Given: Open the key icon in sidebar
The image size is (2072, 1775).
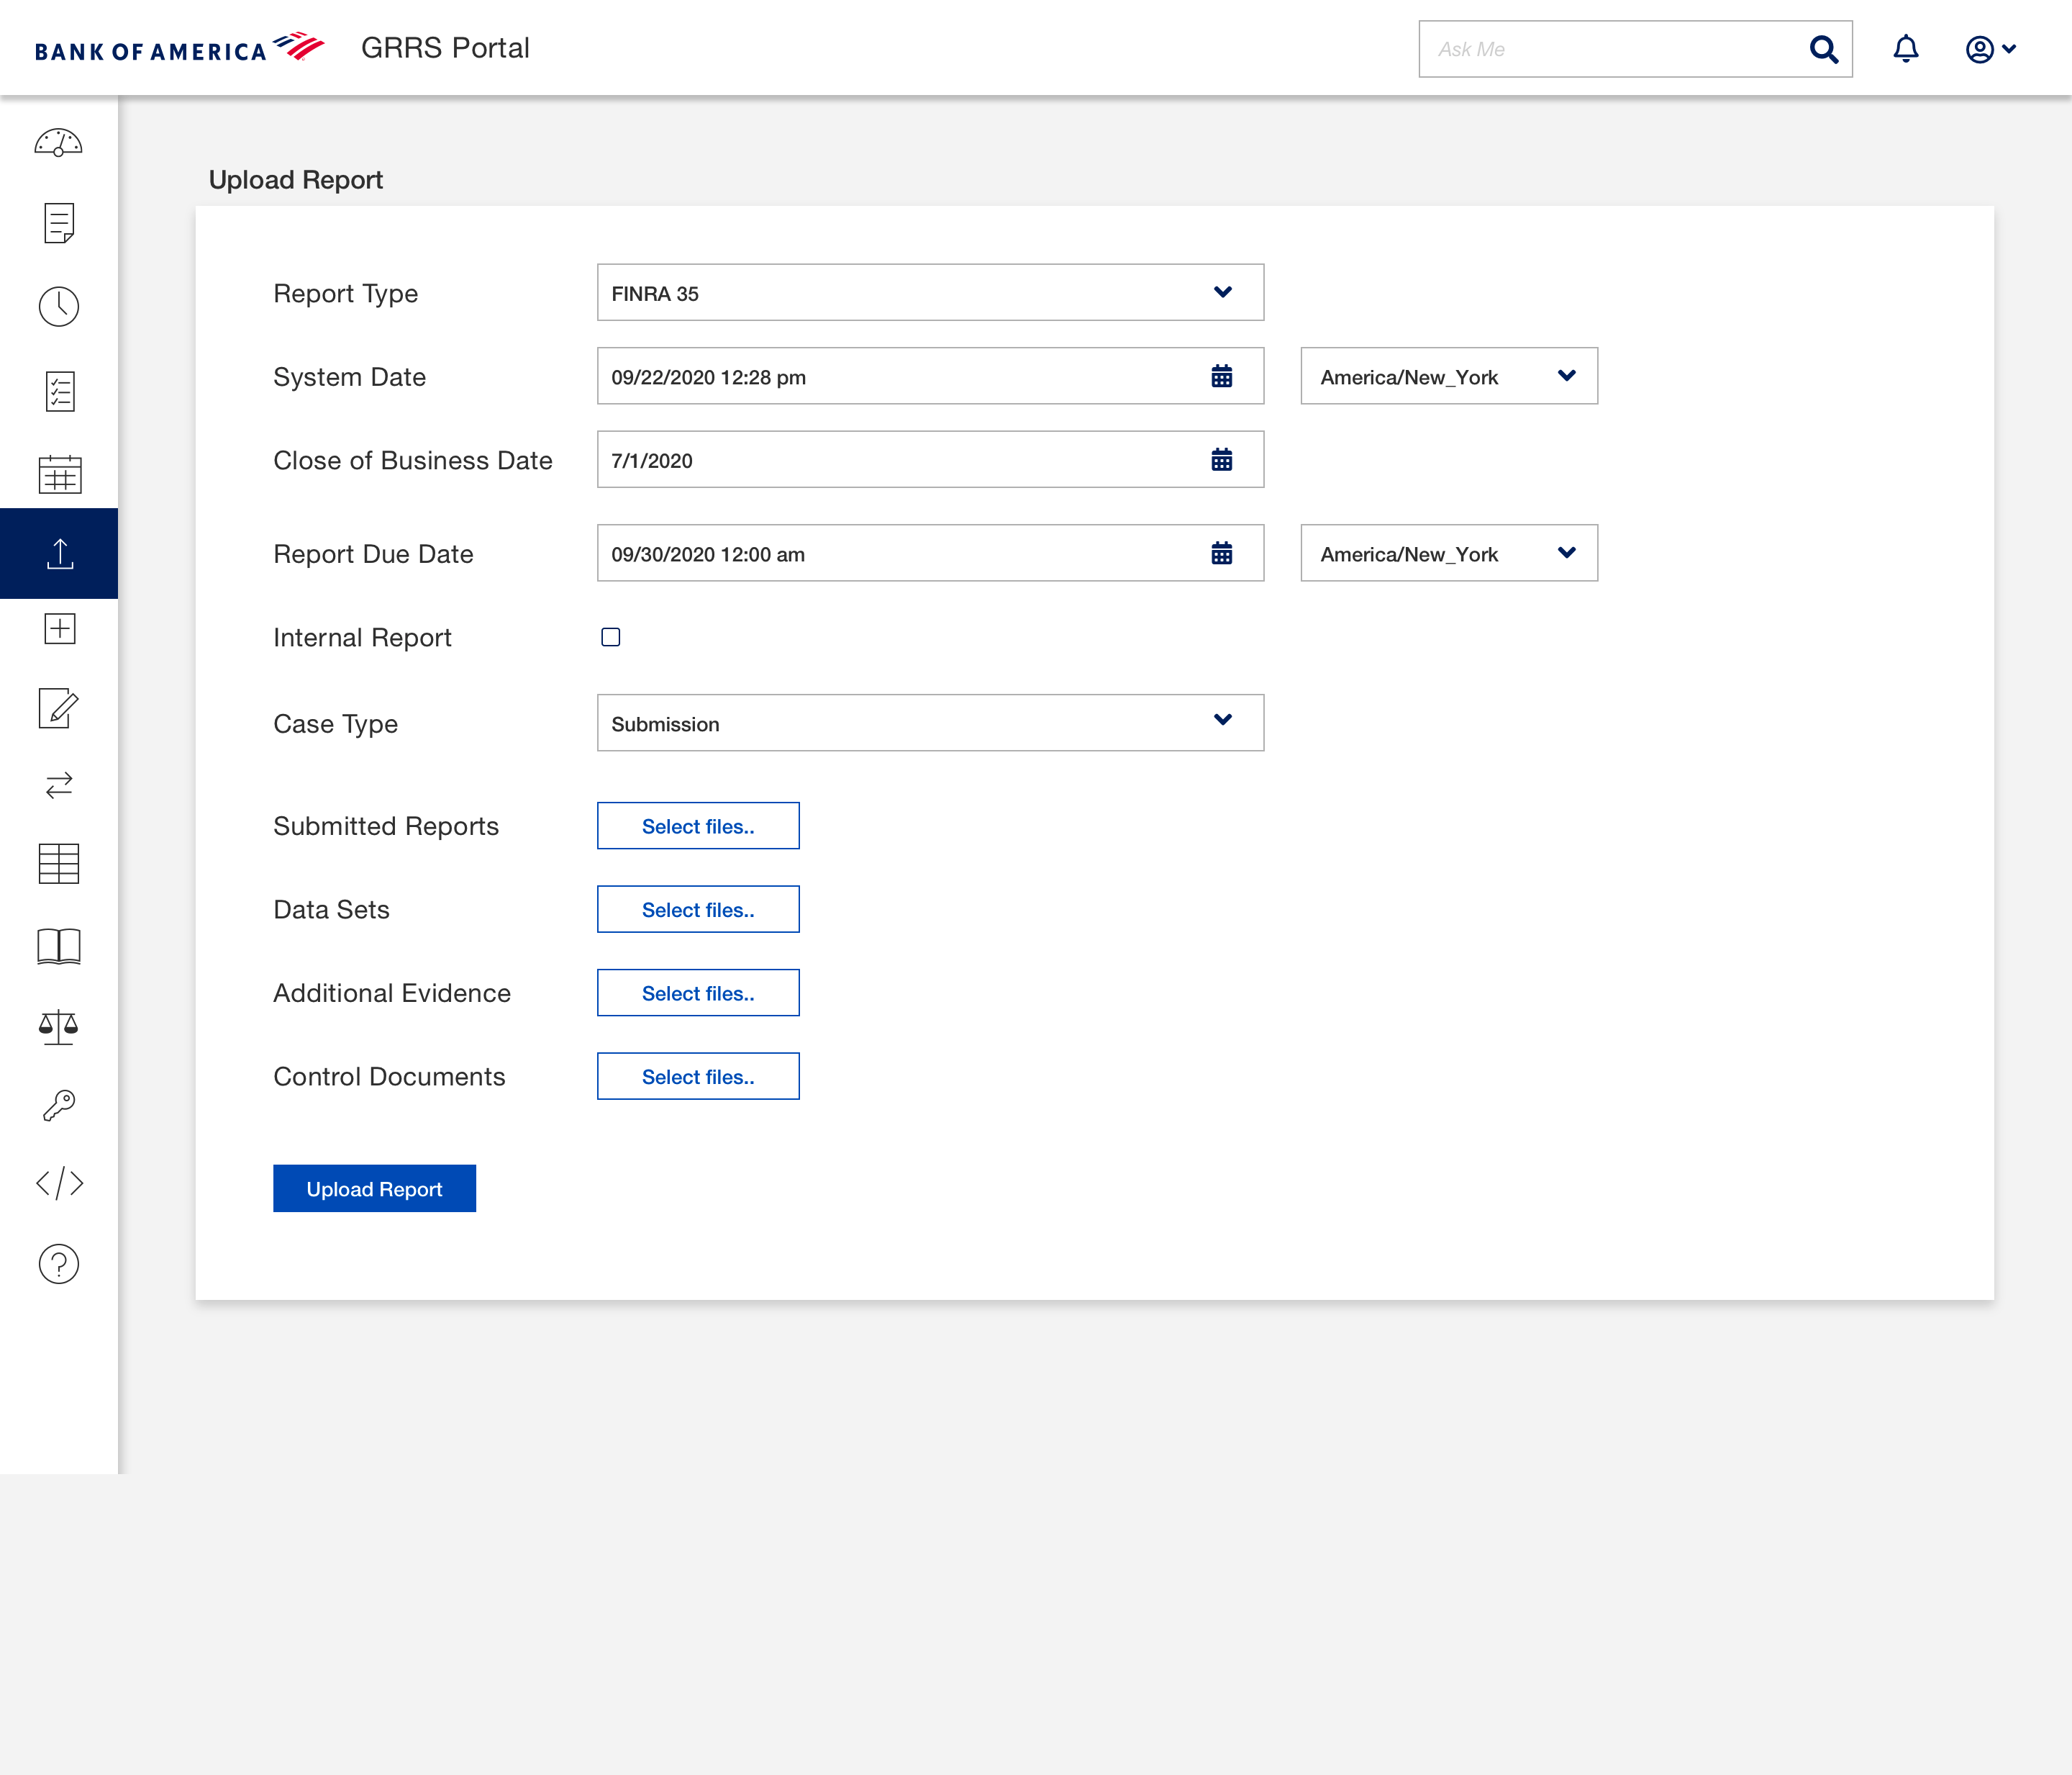Looking at the screenshot, I should tap(59, 1106).
